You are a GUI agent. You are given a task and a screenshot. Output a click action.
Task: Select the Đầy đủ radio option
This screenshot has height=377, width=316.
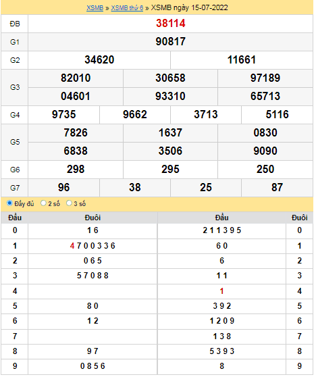click(10, 204)
